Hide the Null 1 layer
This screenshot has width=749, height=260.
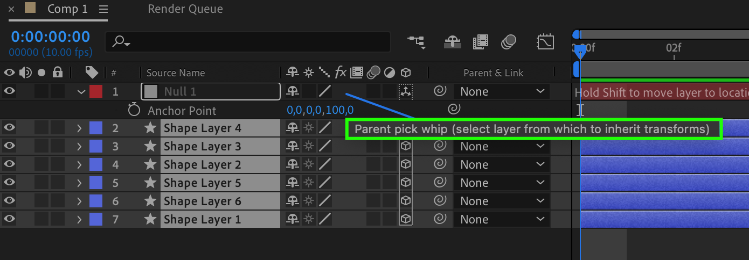(x=10, y=91)
